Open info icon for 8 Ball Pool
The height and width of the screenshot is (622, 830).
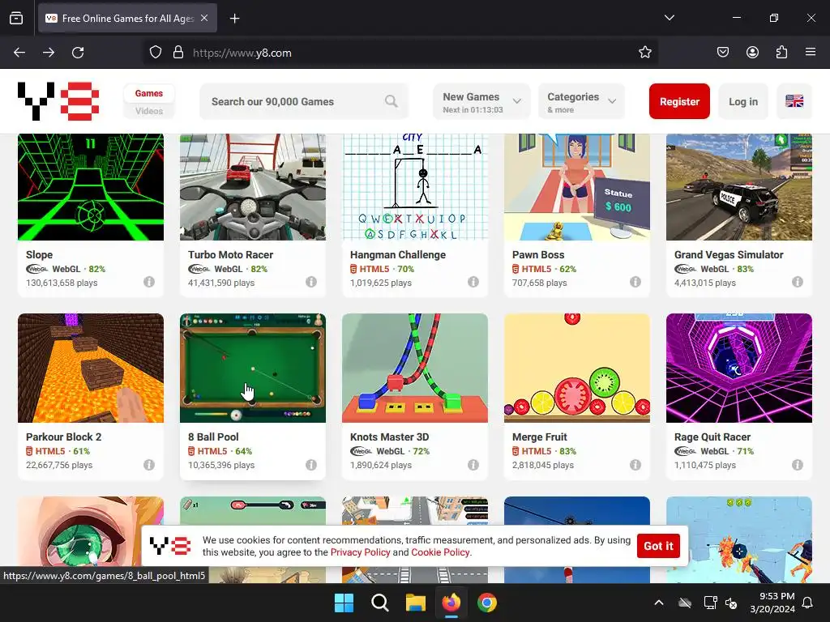click(311, 464)
